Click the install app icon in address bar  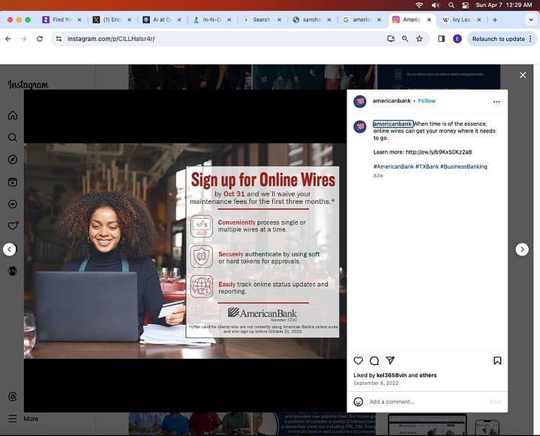[391, 39]
